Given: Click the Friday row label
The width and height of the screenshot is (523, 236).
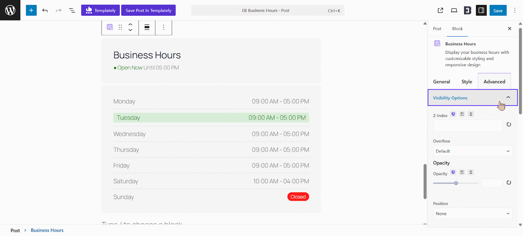Looking at the screenshot, I should click(121, 165).
